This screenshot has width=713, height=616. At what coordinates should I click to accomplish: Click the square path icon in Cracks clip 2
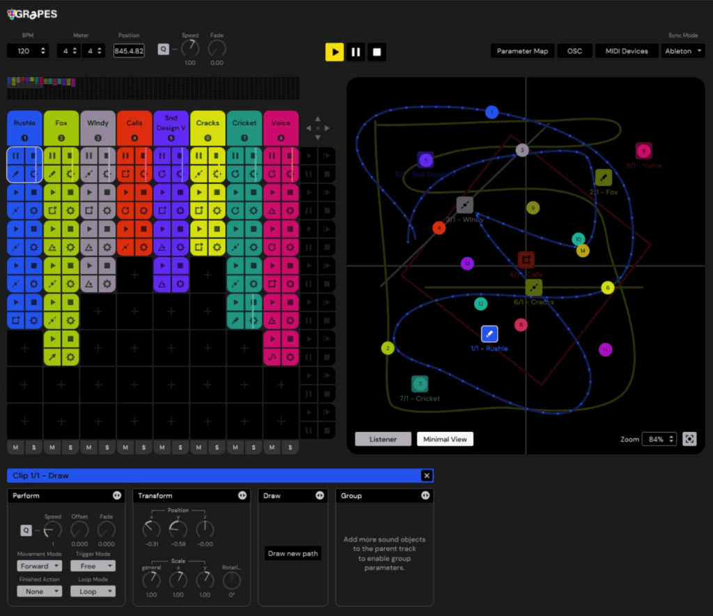point(198,210)
